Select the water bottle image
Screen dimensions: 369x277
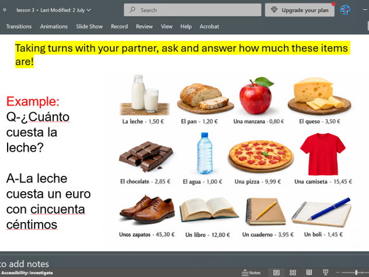[x=204, y=153]
